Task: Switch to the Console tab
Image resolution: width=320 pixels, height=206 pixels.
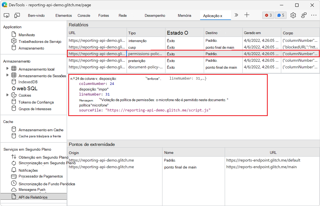Action: (84, 15)
